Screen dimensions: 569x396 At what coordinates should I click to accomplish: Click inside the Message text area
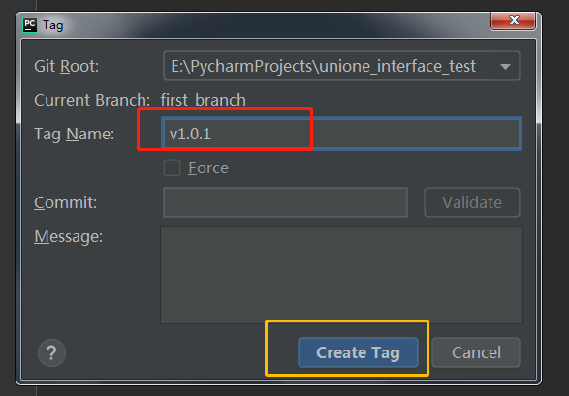pos(341,275)
